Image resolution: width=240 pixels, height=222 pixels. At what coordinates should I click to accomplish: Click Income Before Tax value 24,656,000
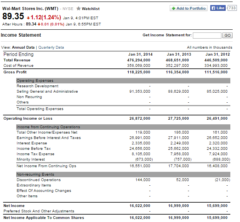point(140,149)
